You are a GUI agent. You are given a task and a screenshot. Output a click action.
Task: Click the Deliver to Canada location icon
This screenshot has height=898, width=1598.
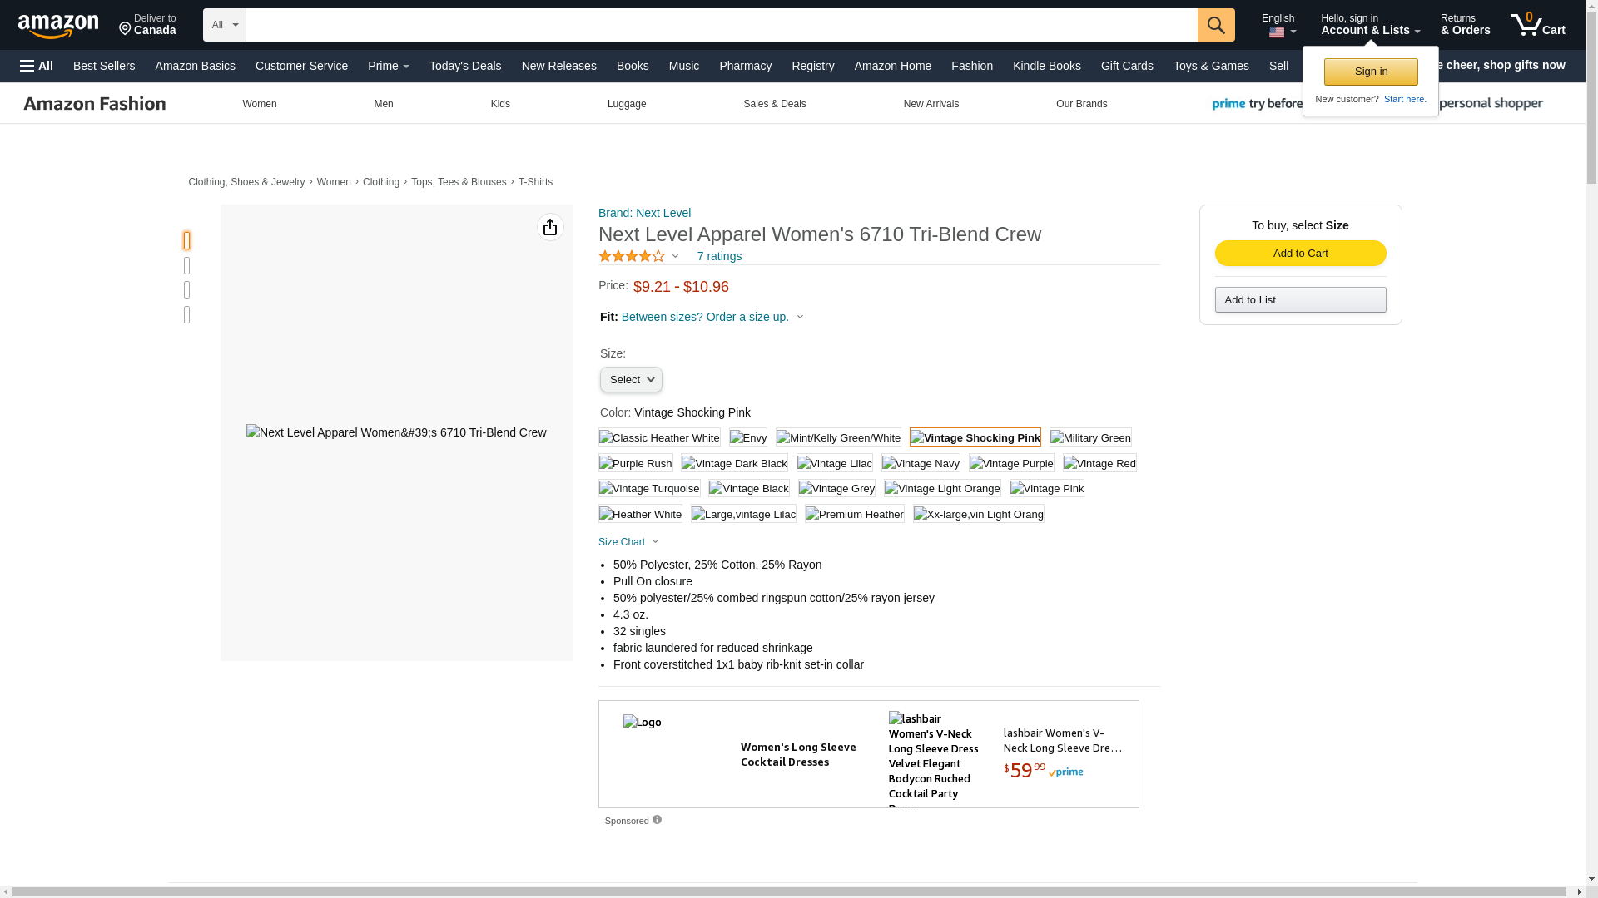tap(126, 29)
